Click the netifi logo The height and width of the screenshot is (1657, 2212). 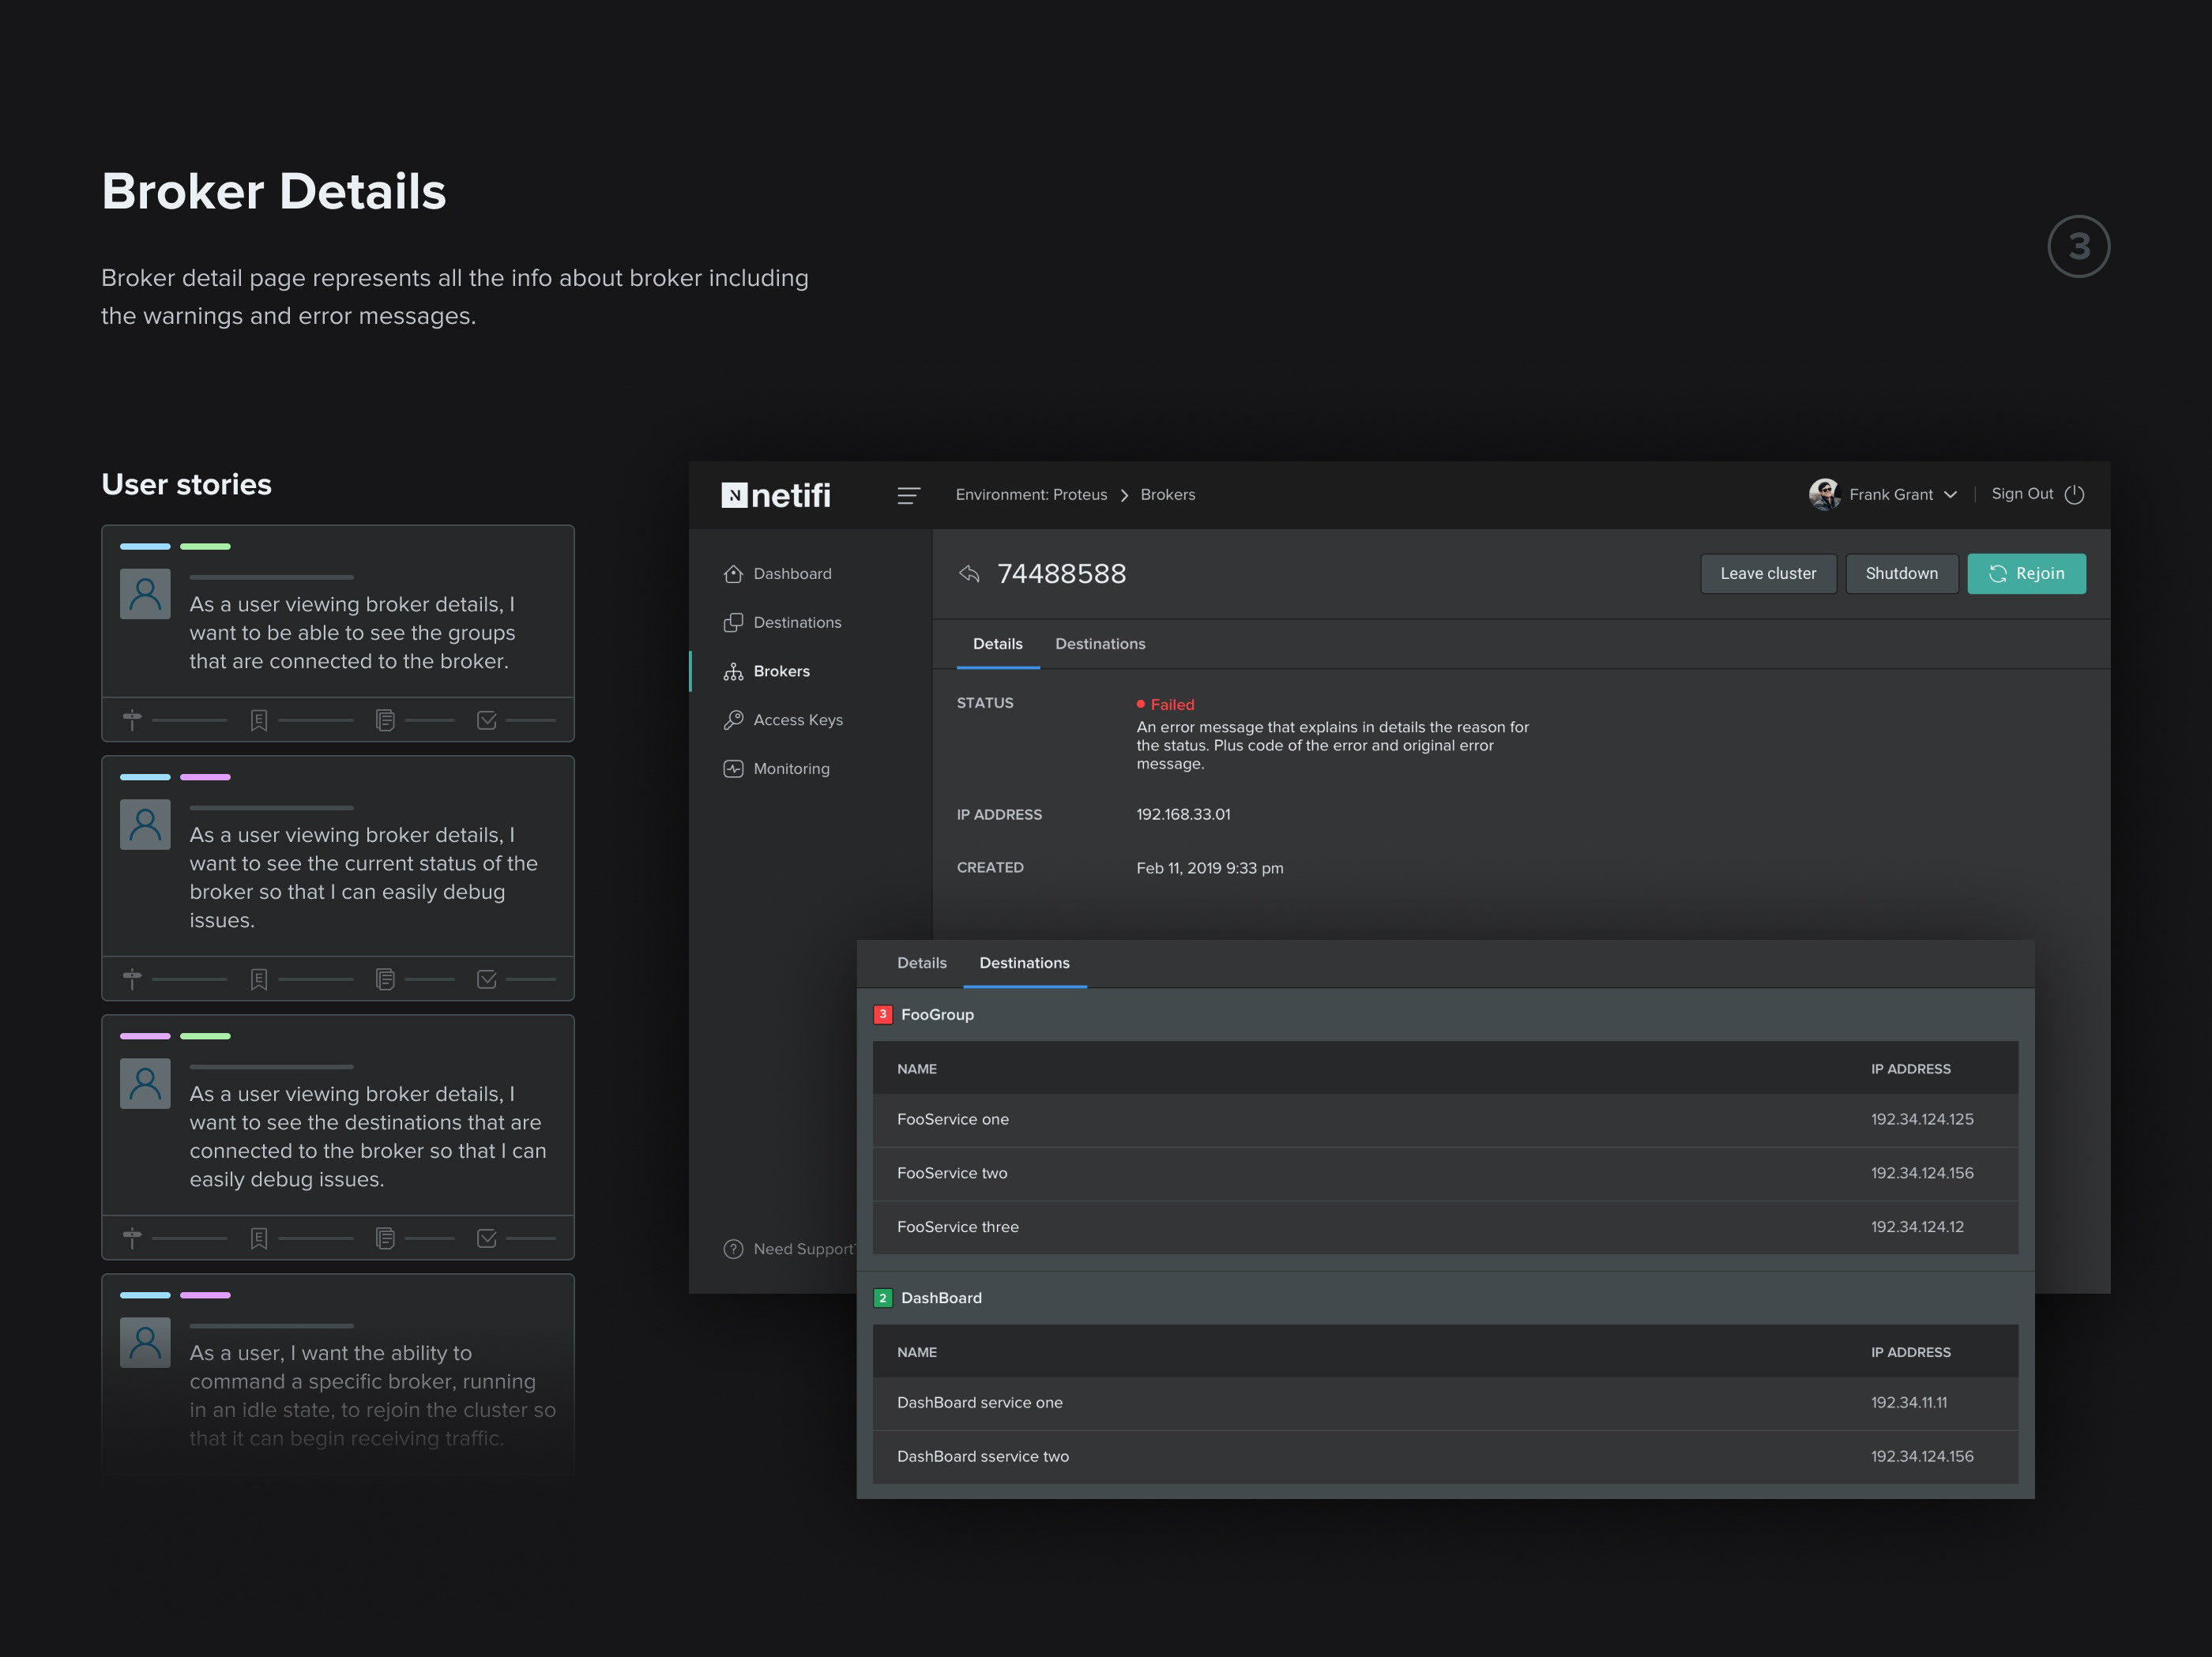776,495
